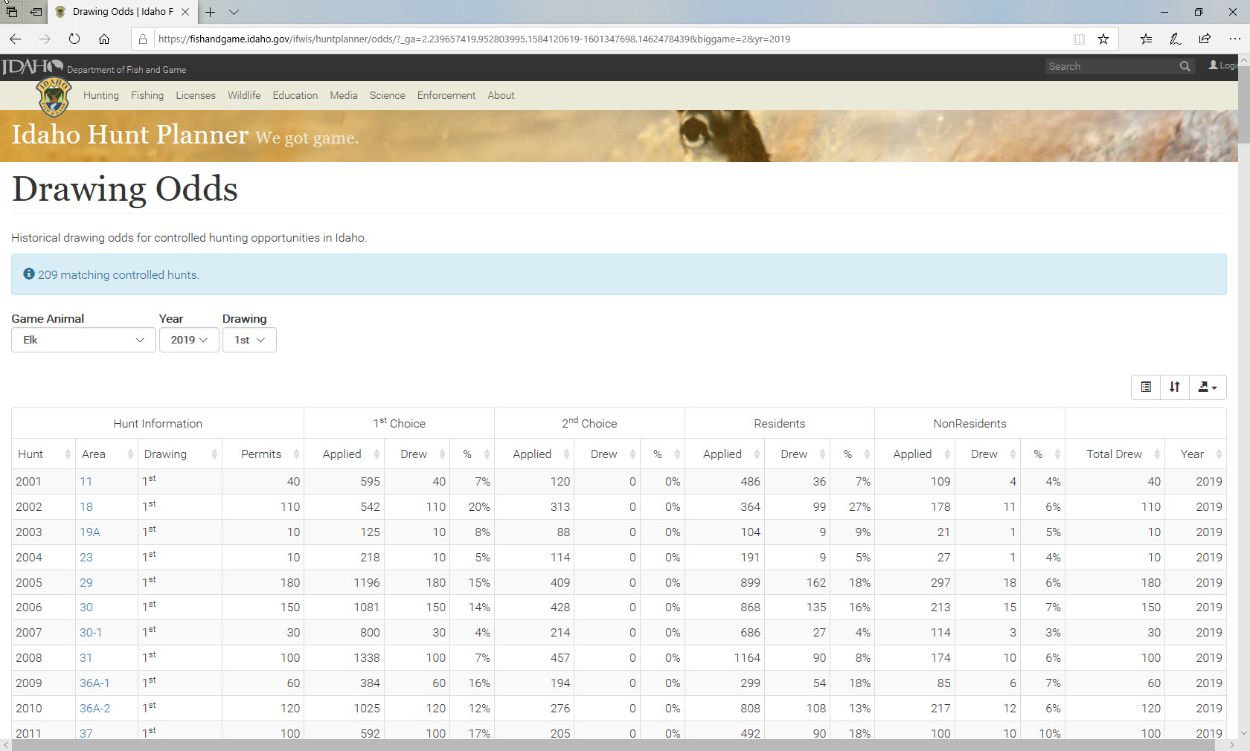
Task: Open the Hunting menu
Action: 101,96
